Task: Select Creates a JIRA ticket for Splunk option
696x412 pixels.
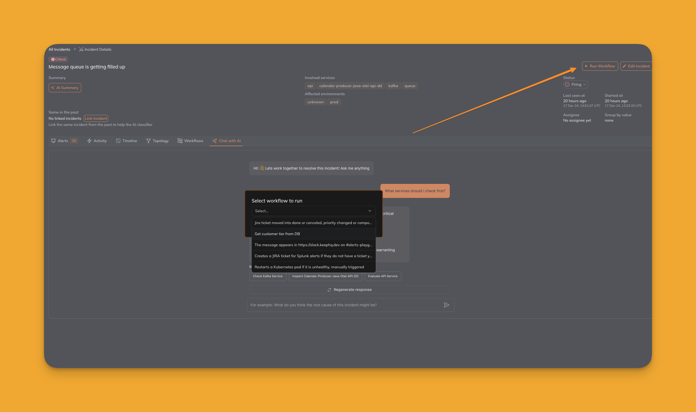Action: pyautogui.click(x=313, y=256)
